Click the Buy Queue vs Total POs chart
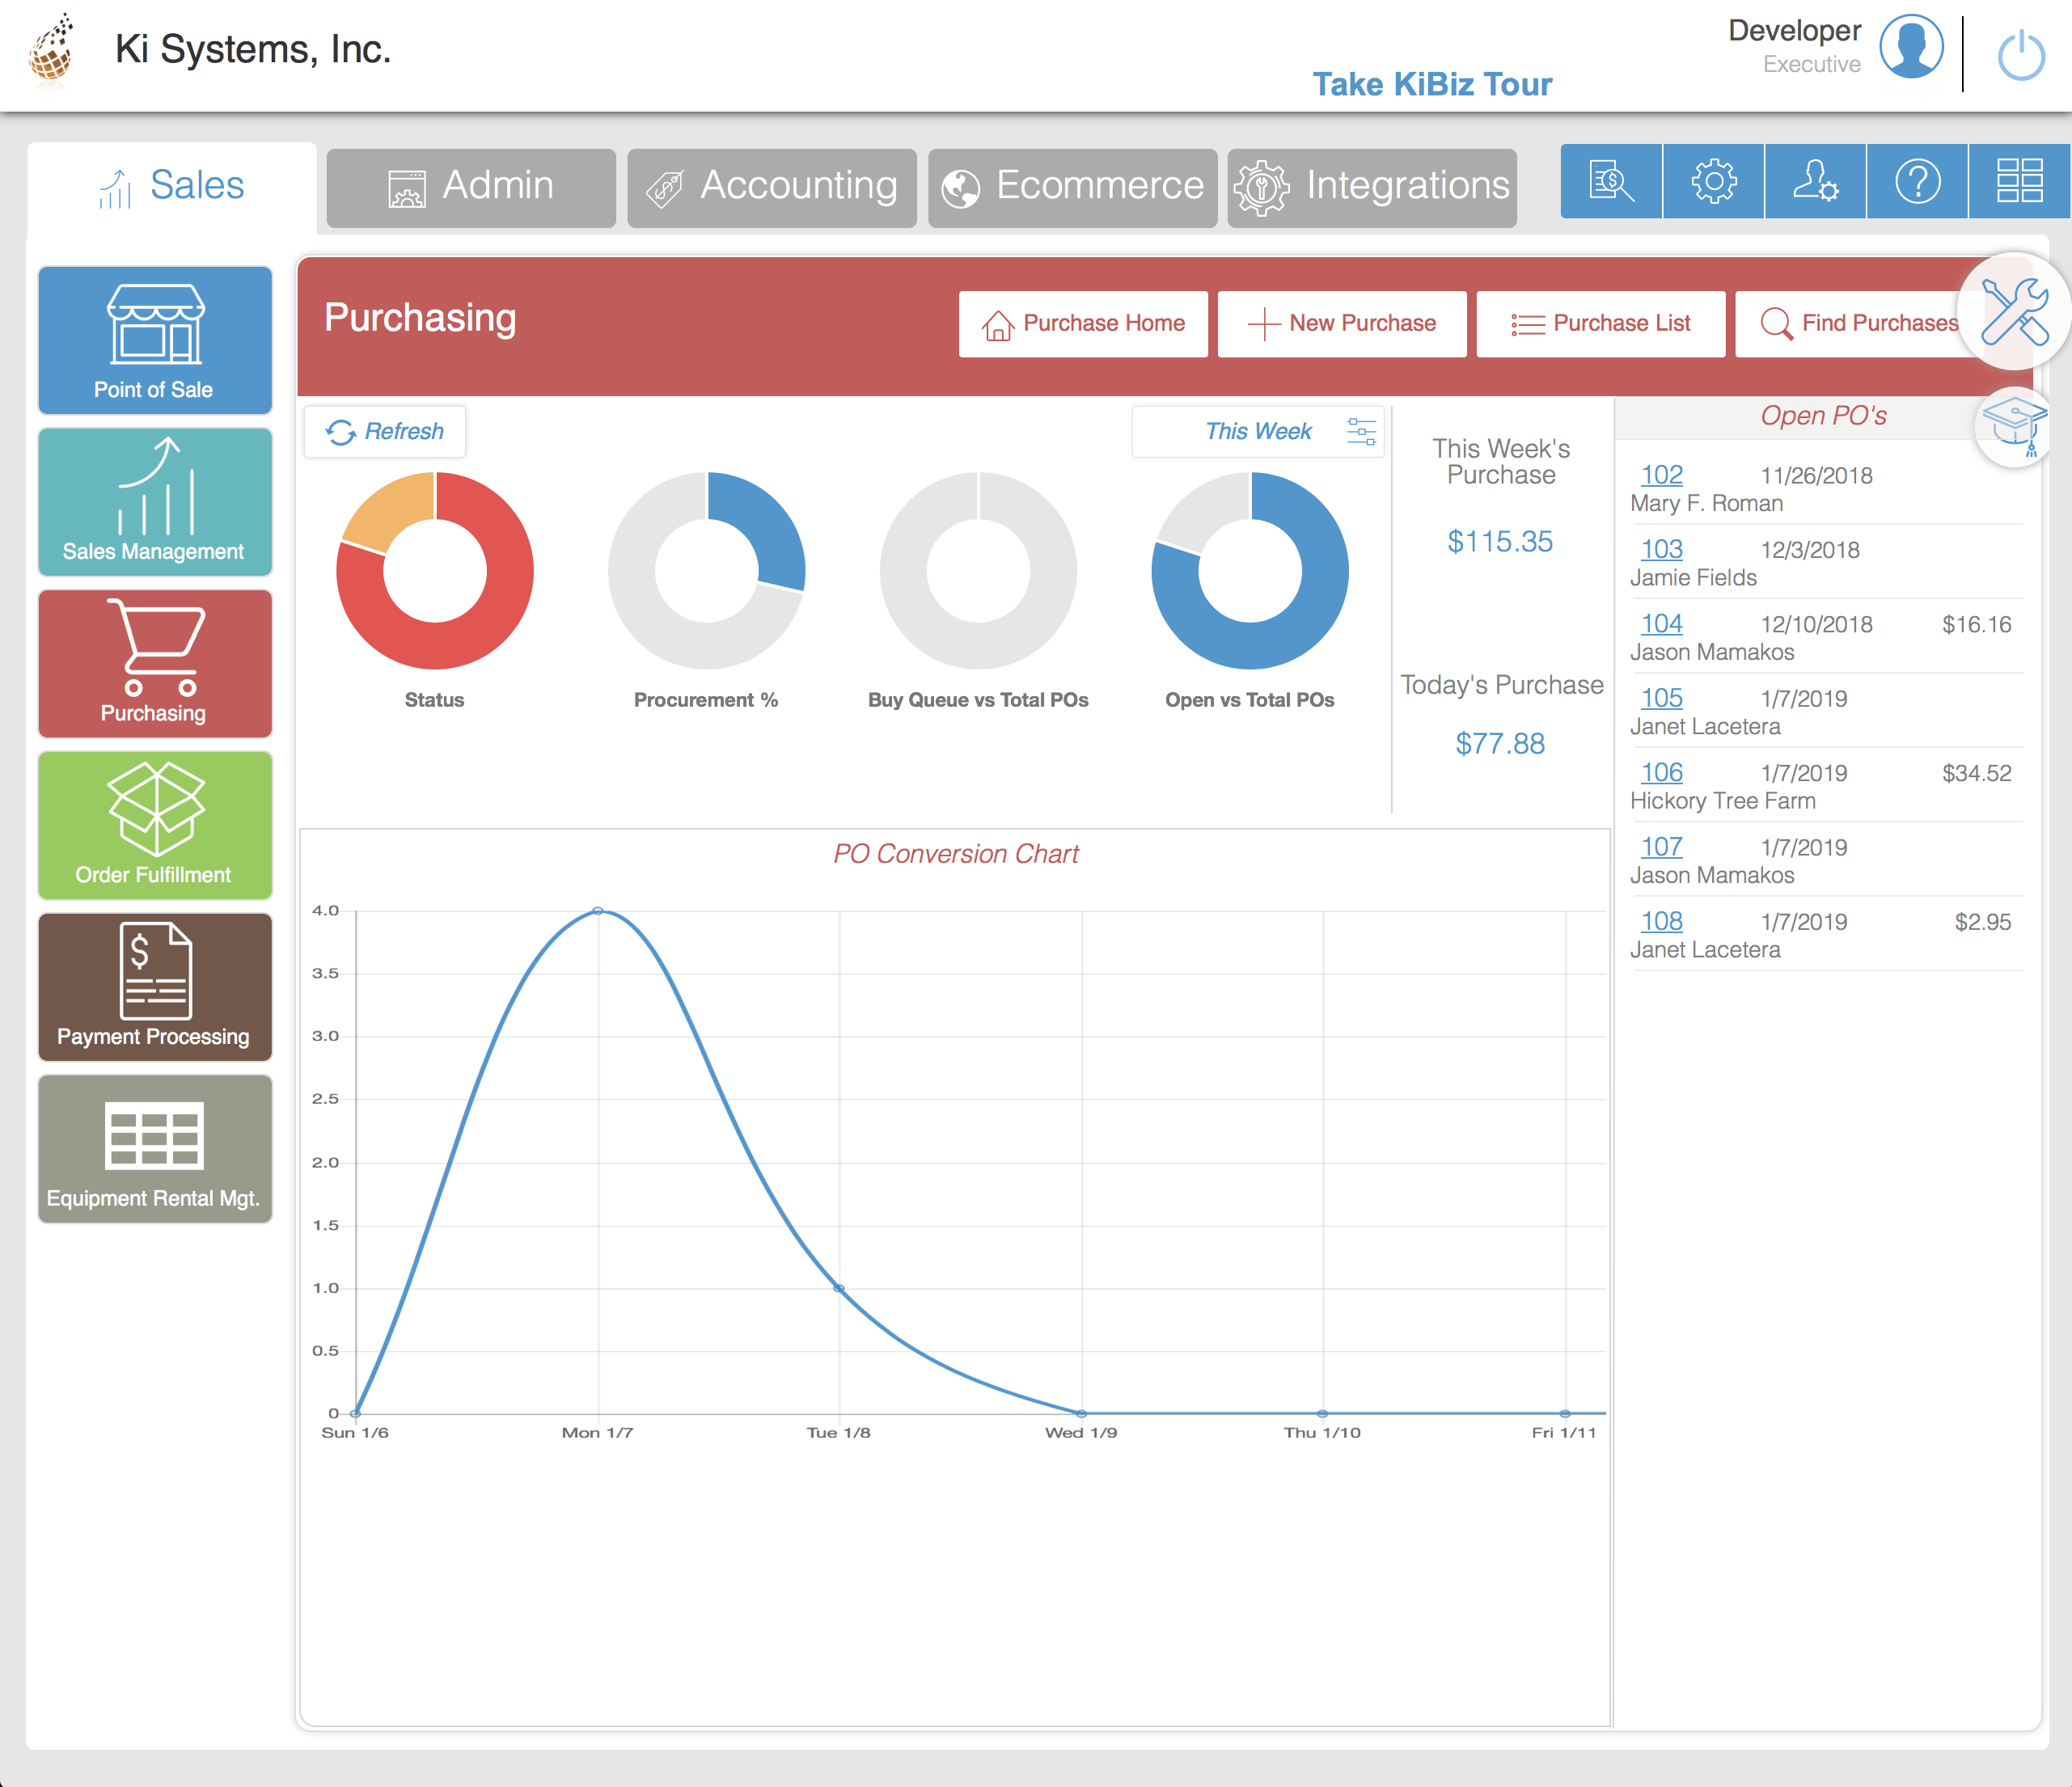The width and height of the screenshot is (2072, 1787). [978, 570]
